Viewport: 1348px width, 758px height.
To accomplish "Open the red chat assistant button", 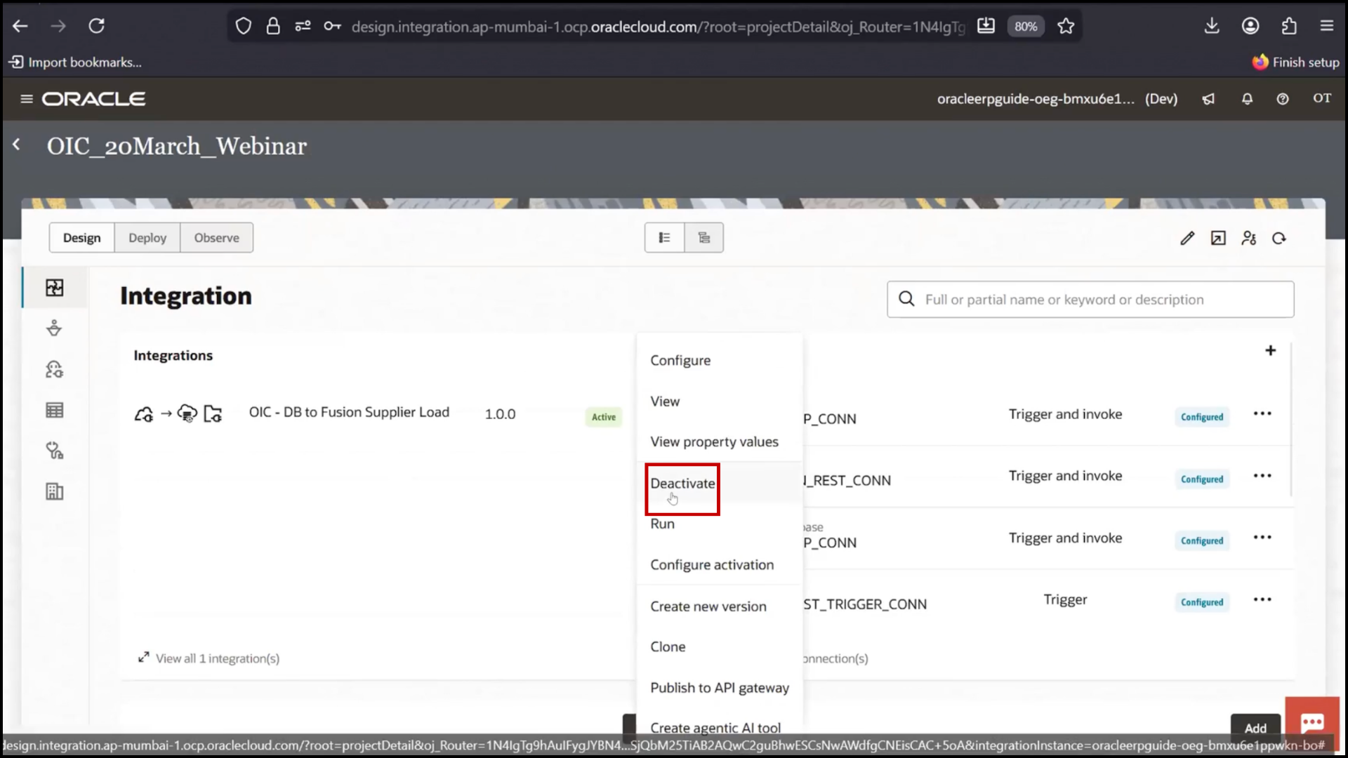I will pyautogui.click(x=1312, y=722).
